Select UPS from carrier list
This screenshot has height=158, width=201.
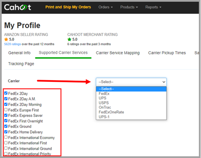point(131,98)
